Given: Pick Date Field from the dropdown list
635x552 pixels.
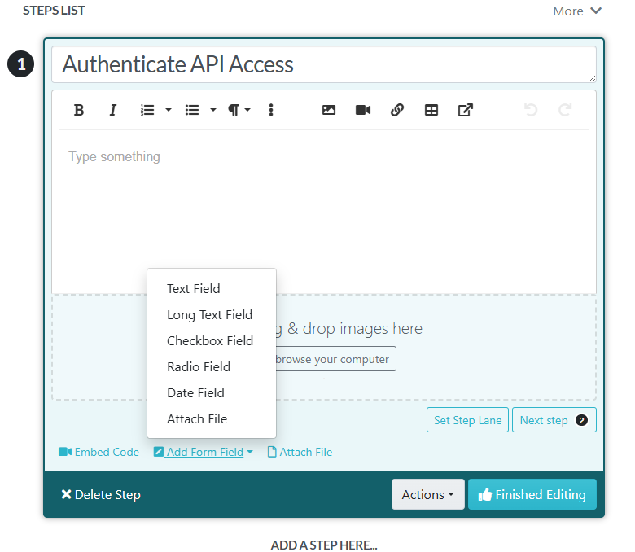Looking at the screenshot, I should [x=195, y=392].
